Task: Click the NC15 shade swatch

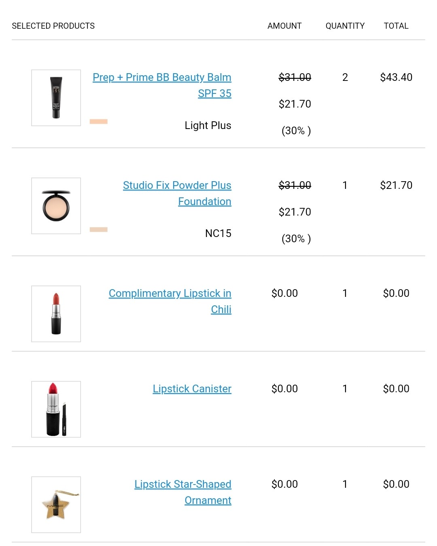Action: [x=99, y=230]
